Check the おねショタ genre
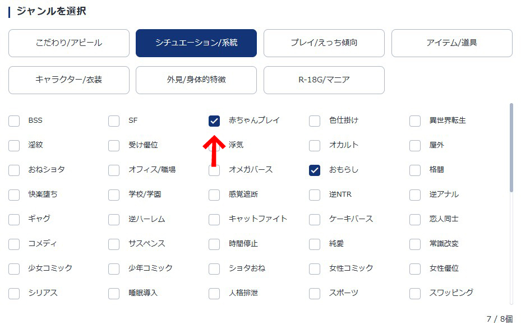The width and height of the screenshot is (521, 329). [x=13, y=170]
